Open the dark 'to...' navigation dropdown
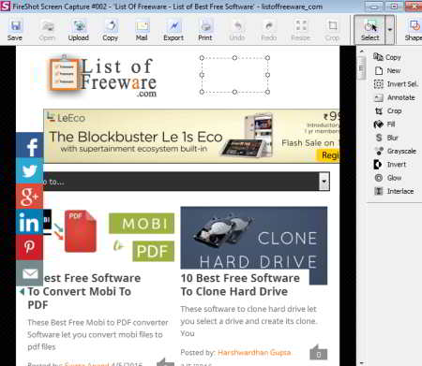The height and width of the screenshot is (366, 422). (x=187, y=182)
